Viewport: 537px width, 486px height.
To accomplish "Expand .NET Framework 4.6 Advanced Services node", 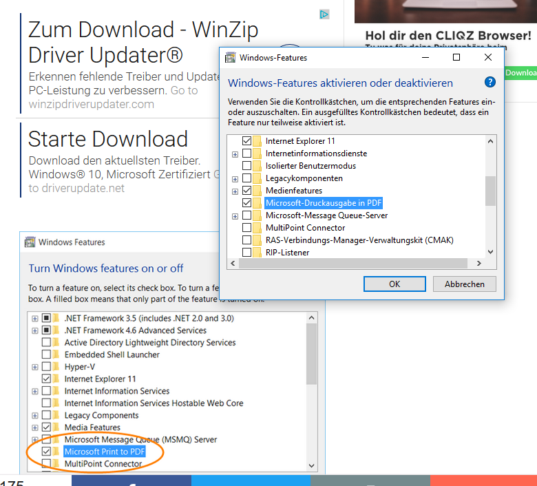I will (35, 331).
